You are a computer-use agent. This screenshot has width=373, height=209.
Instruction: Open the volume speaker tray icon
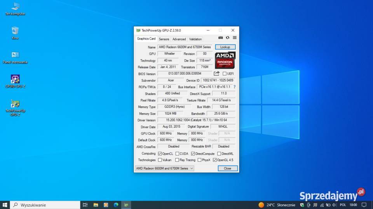tap(334, 205)
